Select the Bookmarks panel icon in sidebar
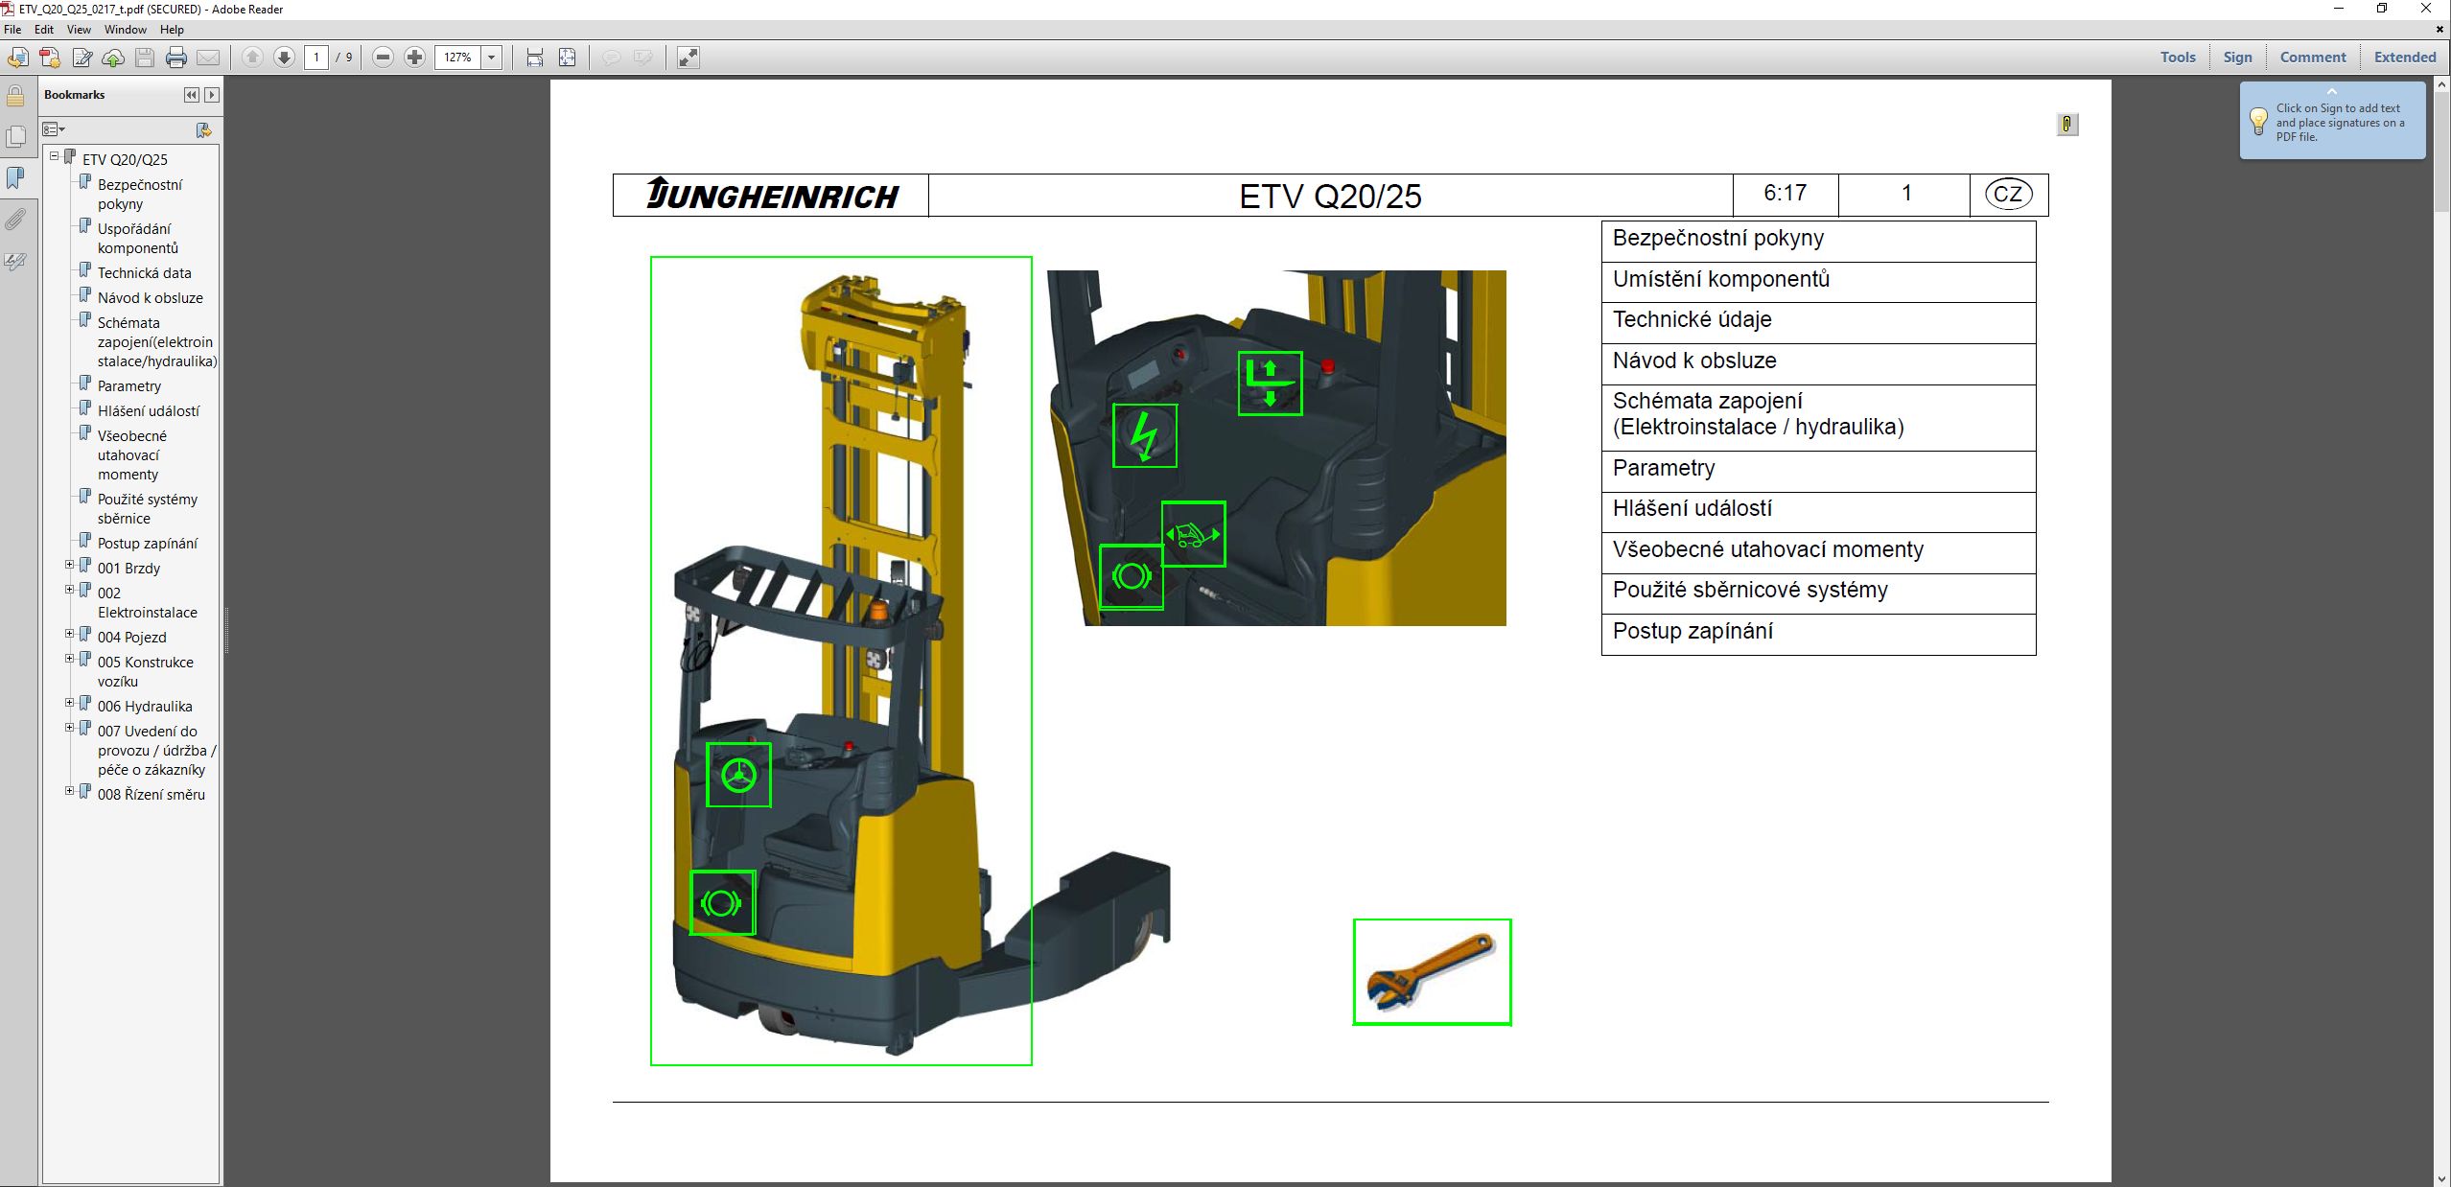This screenshot has width=2451, height=1187. click(x=15, y=176)
